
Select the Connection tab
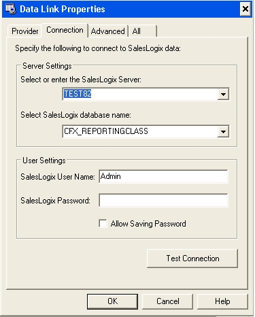[65, 30]
